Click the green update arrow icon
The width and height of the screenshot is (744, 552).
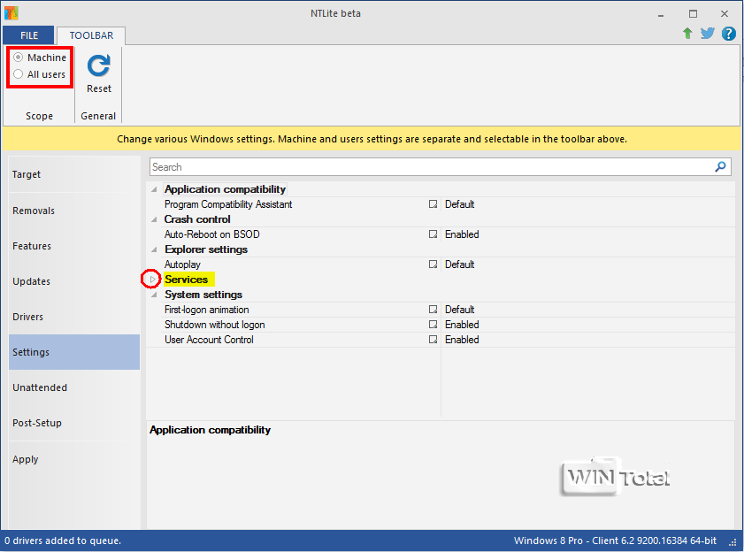tap(687, 34)
